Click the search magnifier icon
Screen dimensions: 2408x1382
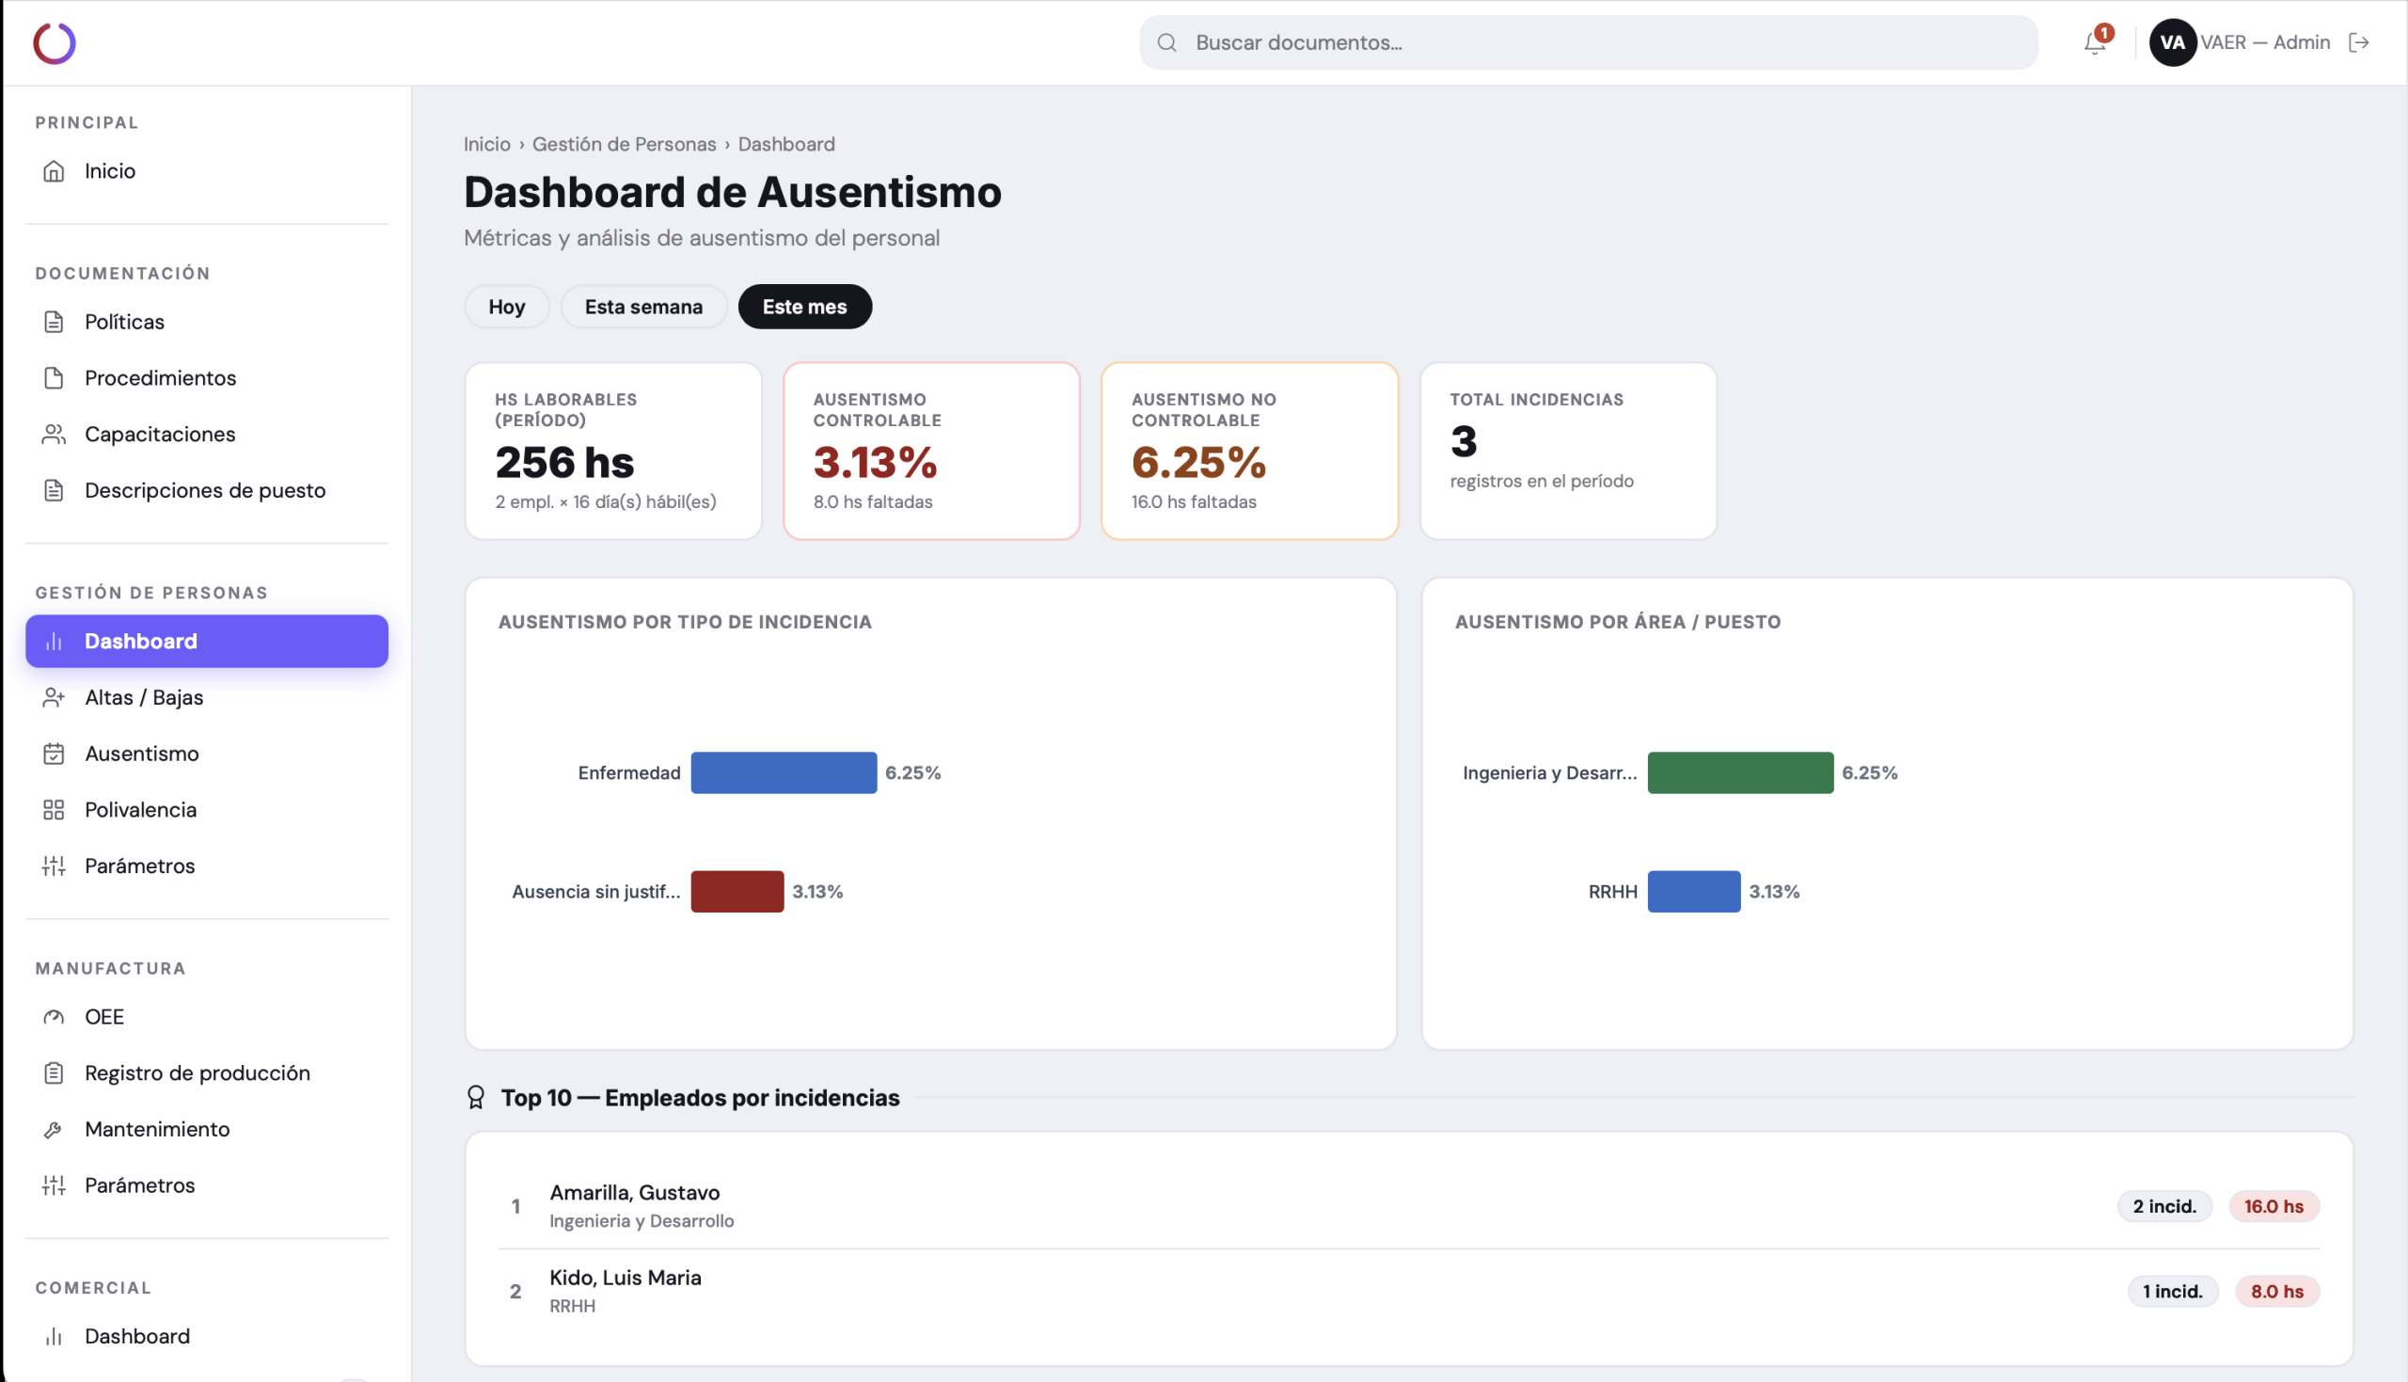point(1167,42)
